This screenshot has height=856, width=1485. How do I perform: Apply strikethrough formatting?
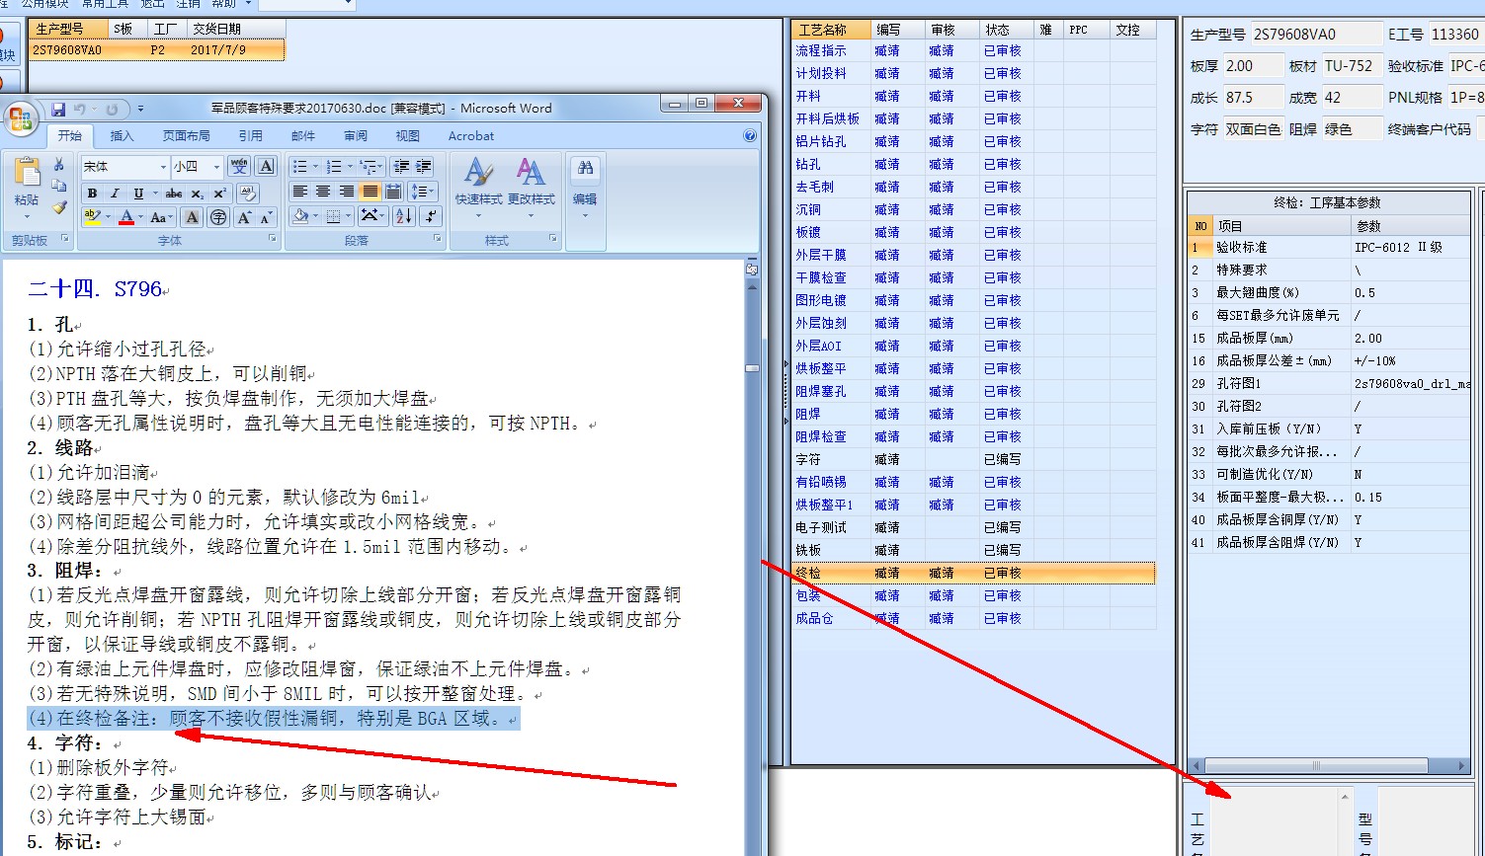click(x=174, y=194)
